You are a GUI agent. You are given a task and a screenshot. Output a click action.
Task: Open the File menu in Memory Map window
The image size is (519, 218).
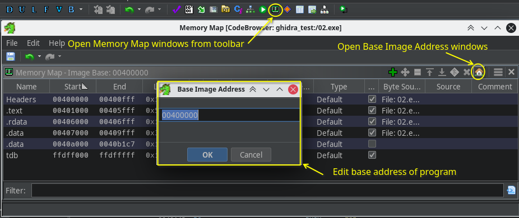pyautogui.click(x=12, y=43)
